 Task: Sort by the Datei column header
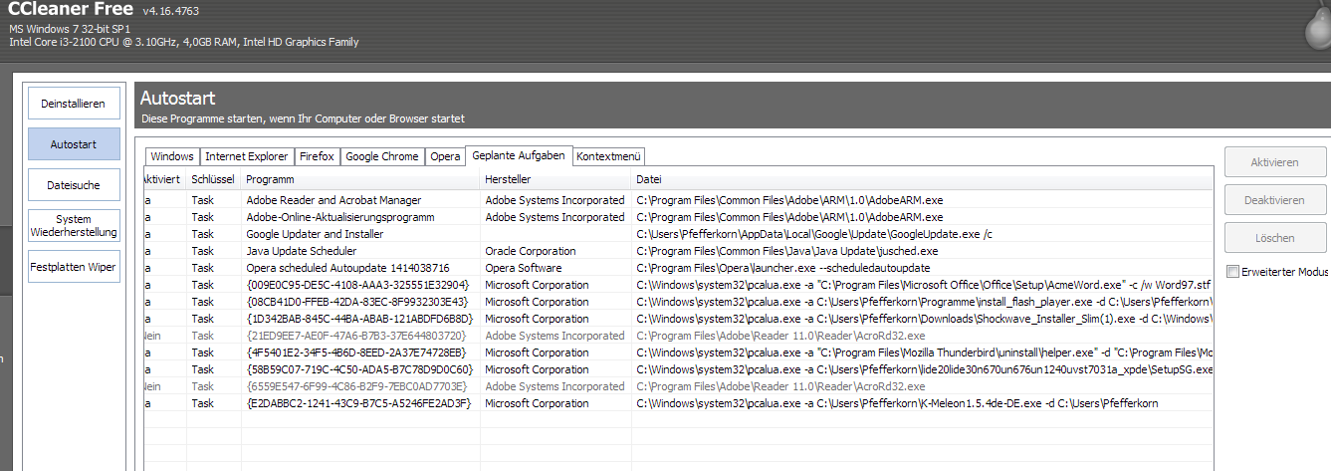coord(922,179)
